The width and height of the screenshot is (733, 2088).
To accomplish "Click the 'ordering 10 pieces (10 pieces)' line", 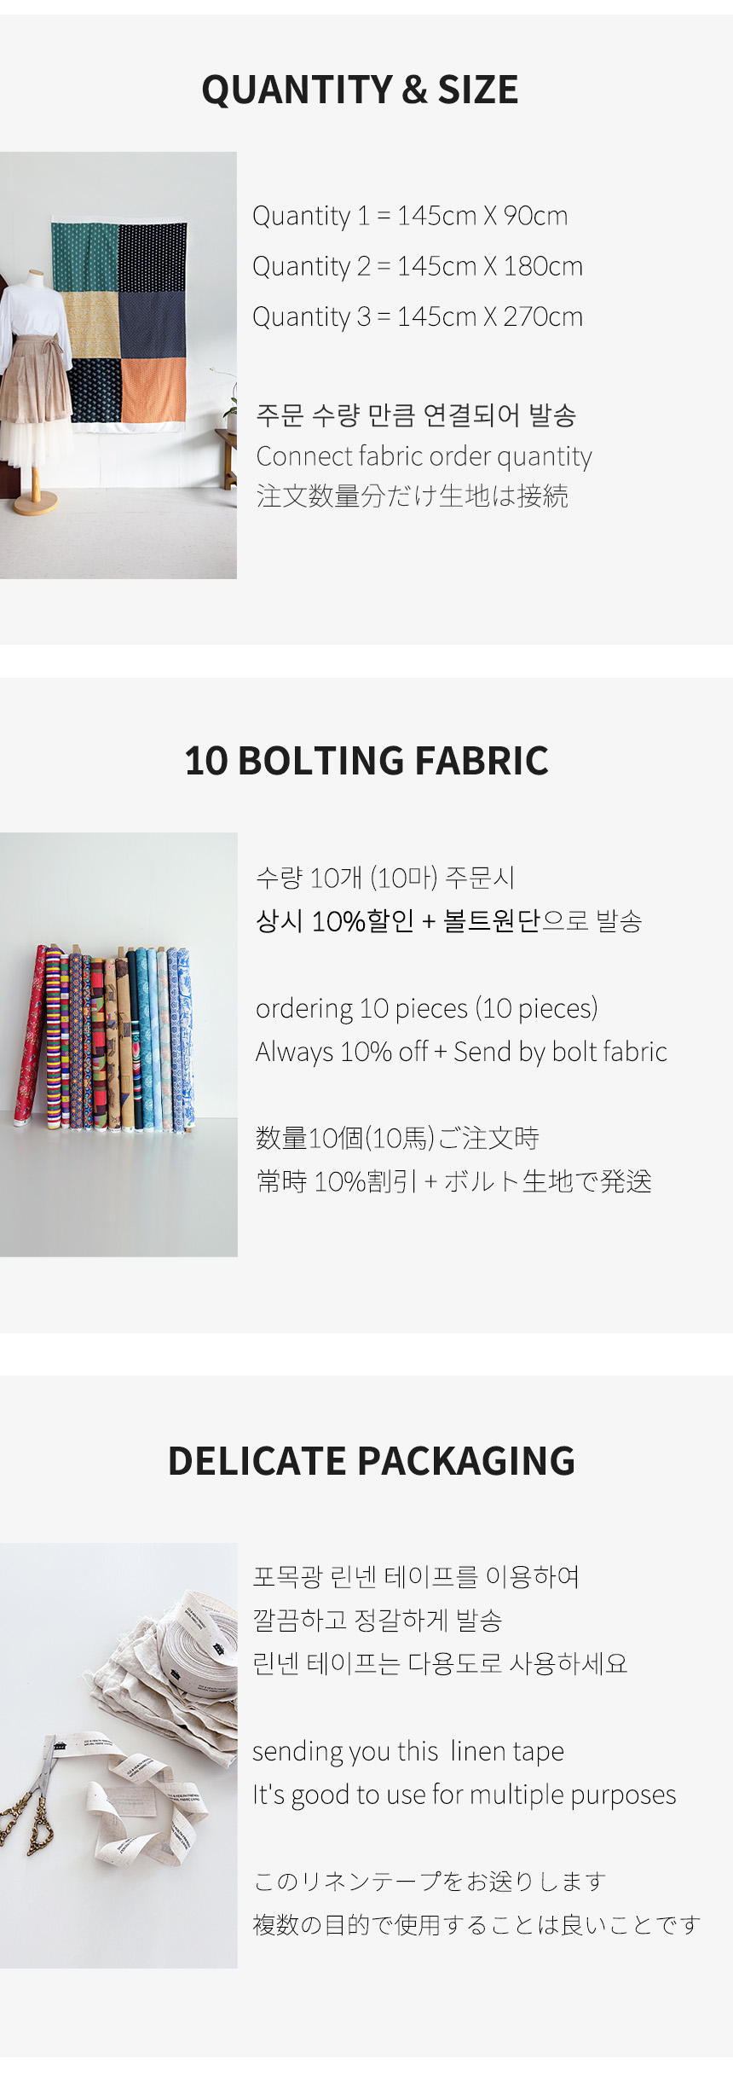I will [427, 1008].
